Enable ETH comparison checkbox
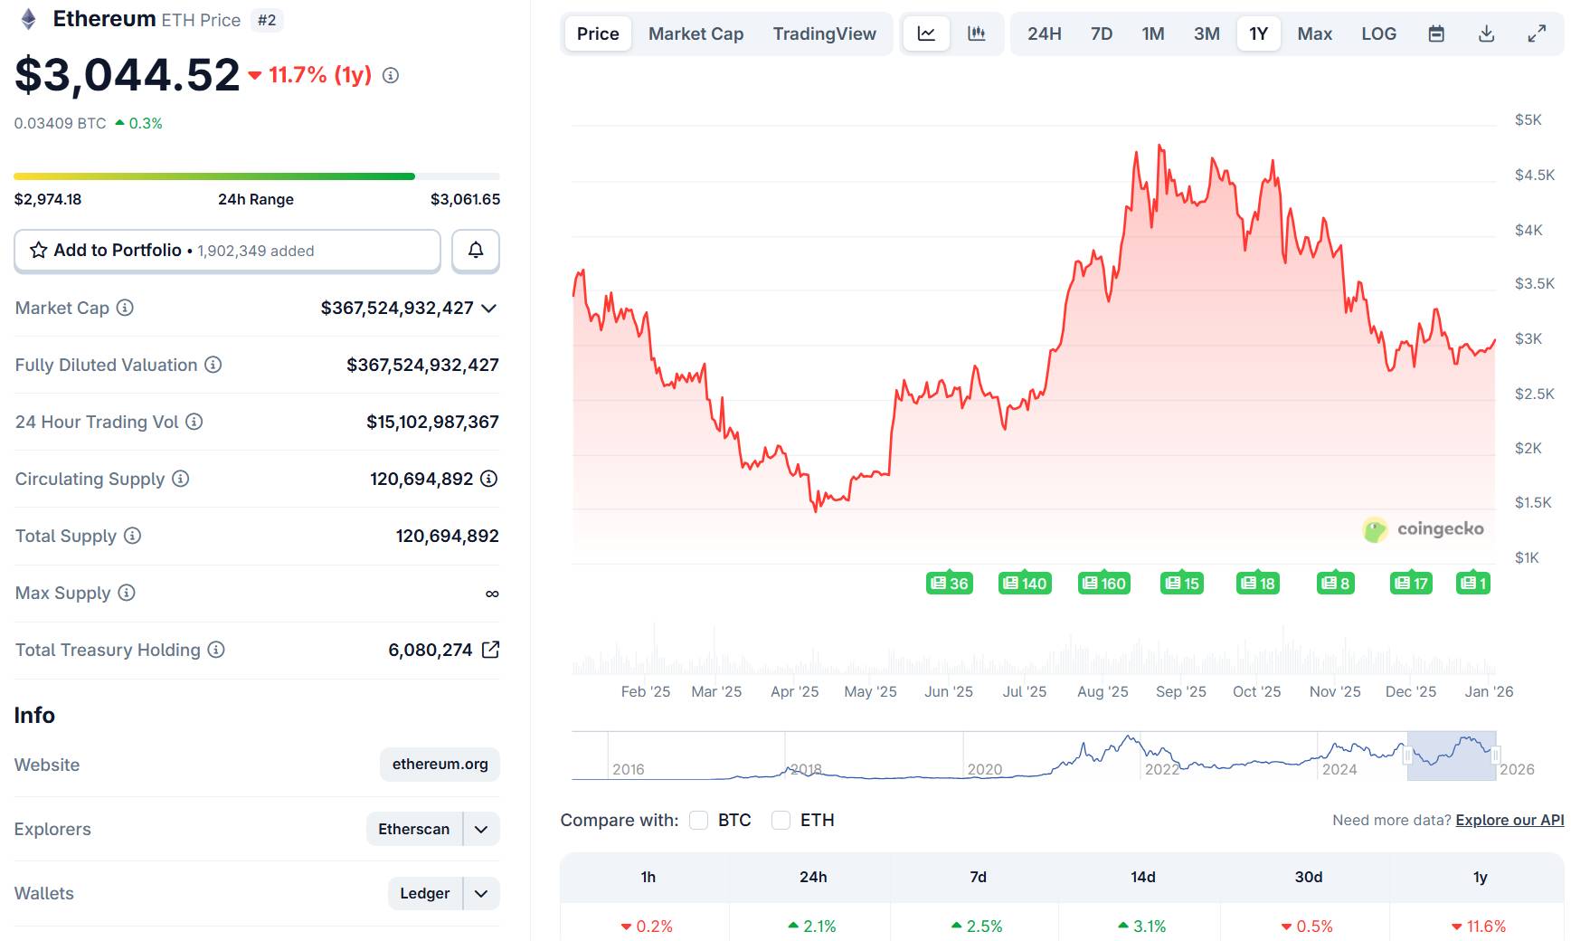The height and width of the screenshot is (941, 1571). [x=781, y=820]
